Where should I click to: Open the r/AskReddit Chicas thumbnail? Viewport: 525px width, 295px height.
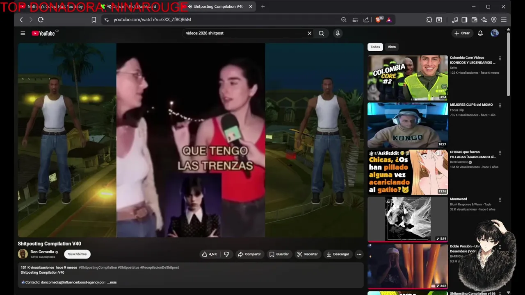(x=408, y=172)
